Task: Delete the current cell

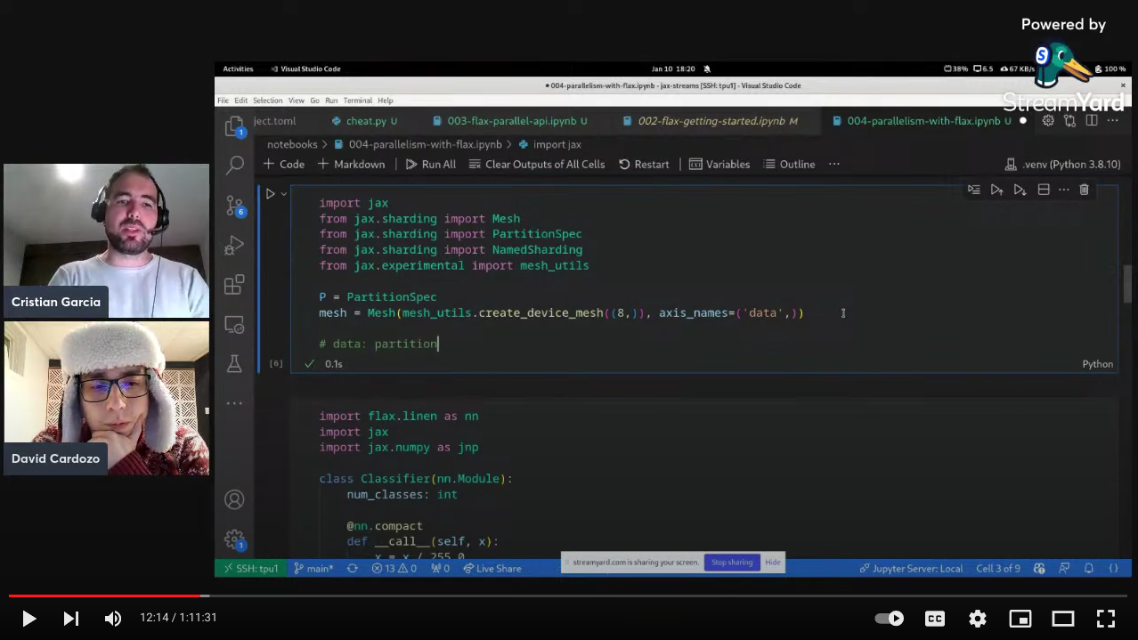Action: point(1085,190)
